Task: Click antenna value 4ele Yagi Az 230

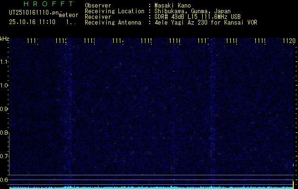Action: pos(182,23)
